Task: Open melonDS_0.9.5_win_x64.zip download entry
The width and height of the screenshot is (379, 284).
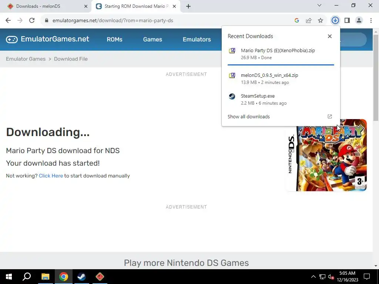Action: [281, 79]
